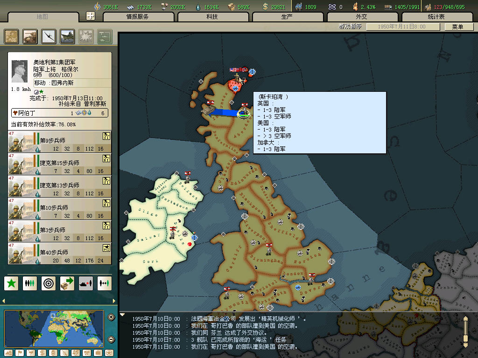Click the crate with green arrow icon
The height and width of the screenshot is (358, 478).
coord(67,283)
